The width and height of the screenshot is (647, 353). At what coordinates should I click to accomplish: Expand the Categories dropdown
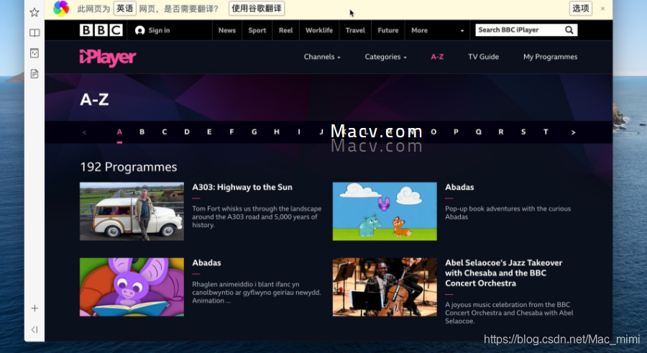click(385, 57)
